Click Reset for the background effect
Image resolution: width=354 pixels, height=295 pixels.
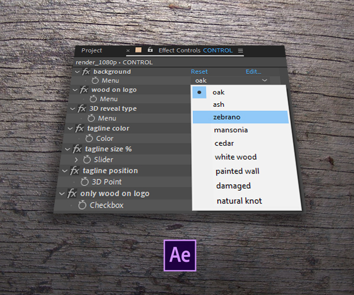199,72
